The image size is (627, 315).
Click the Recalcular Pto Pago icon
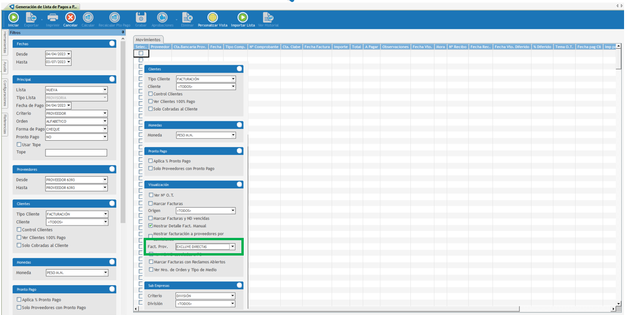tap(114, 18)
